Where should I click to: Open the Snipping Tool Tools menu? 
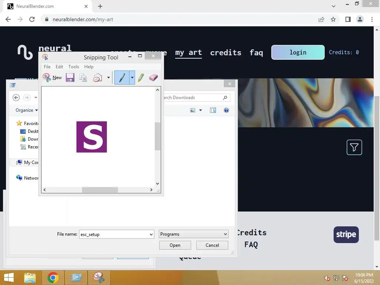click(x=74, y=67)
